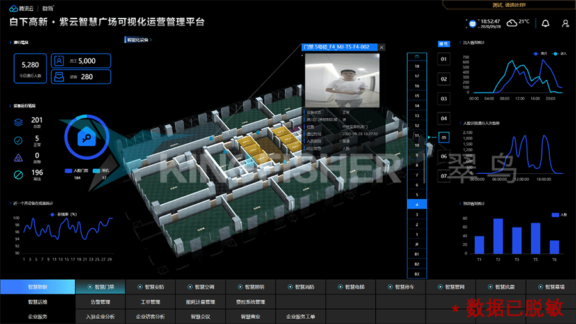576x324 pixels.
Task: Select the 智慧幕墙 radio option
Action: (540, 287)
